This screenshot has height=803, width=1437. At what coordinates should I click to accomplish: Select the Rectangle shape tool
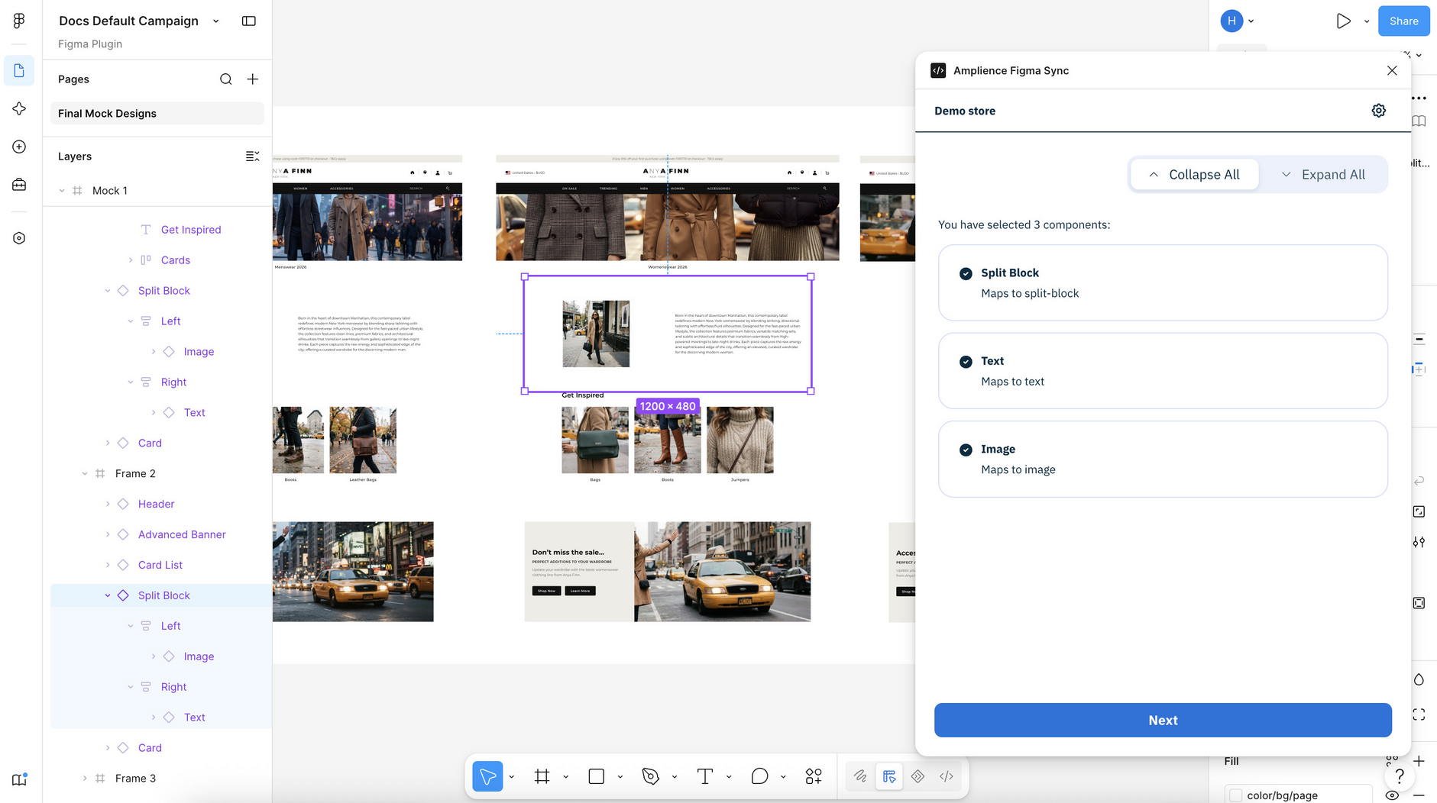pyautogui.click(x=597, y=776)
